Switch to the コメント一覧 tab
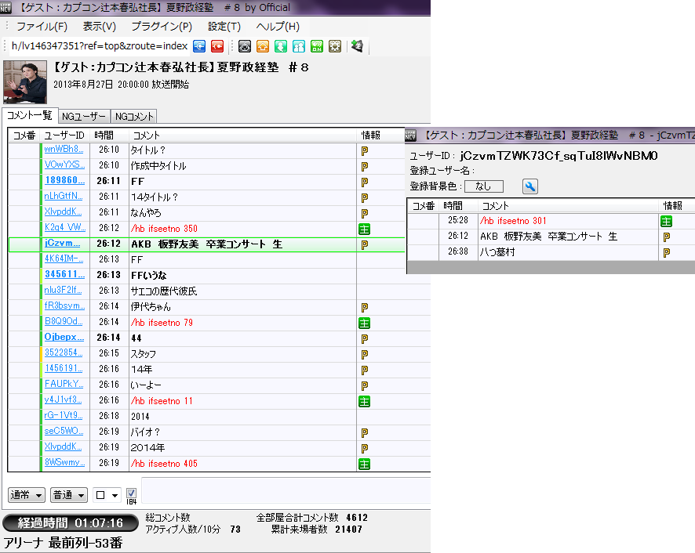 coord(29,115)
